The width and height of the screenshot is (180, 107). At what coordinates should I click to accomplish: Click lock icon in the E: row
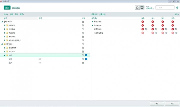coord(83,59)
